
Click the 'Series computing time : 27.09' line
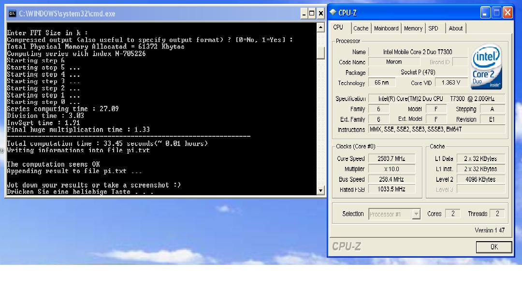tap(63, 109)
